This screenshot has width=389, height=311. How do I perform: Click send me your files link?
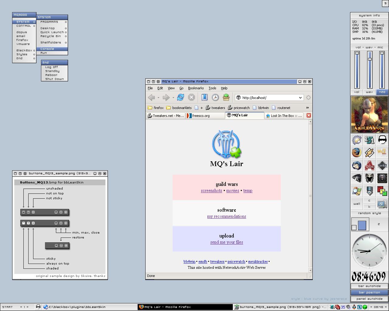click(x=227, y=242)
